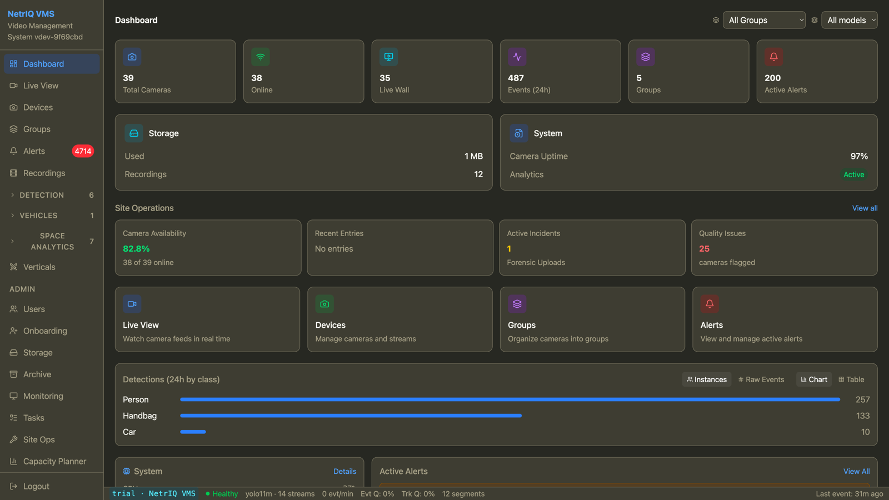The height and width of the screenshot is (500, 889).
Task: Expand the VEHICLES section
Action: (x=52, y=215)
